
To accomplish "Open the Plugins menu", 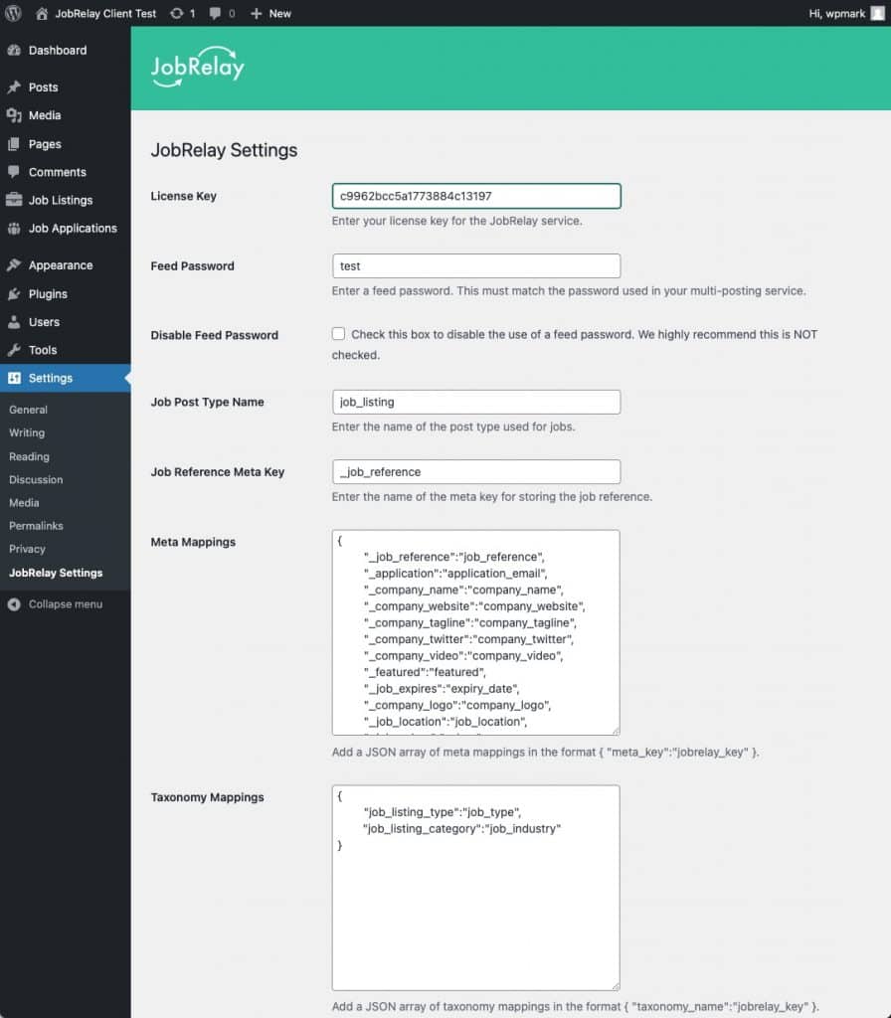I will point(65,294).
